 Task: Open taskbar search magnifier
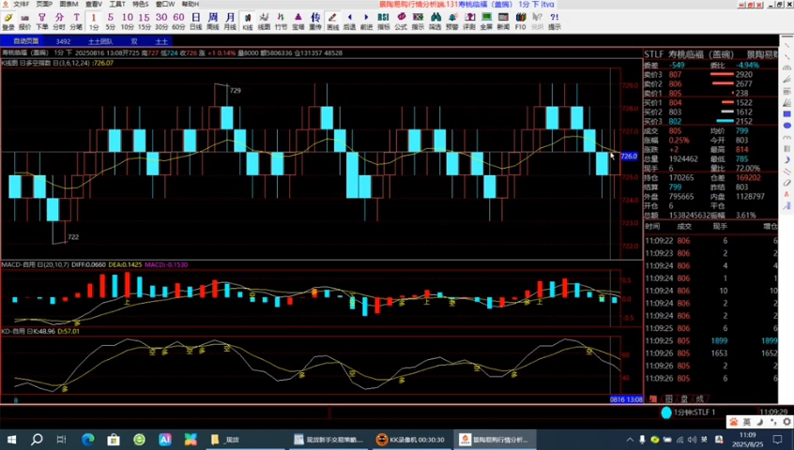(37, 440)
